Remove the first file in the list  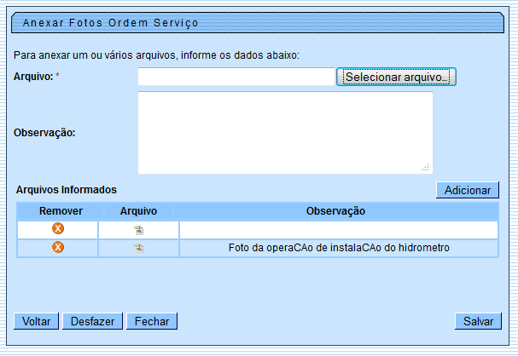[x=58, y=229]
